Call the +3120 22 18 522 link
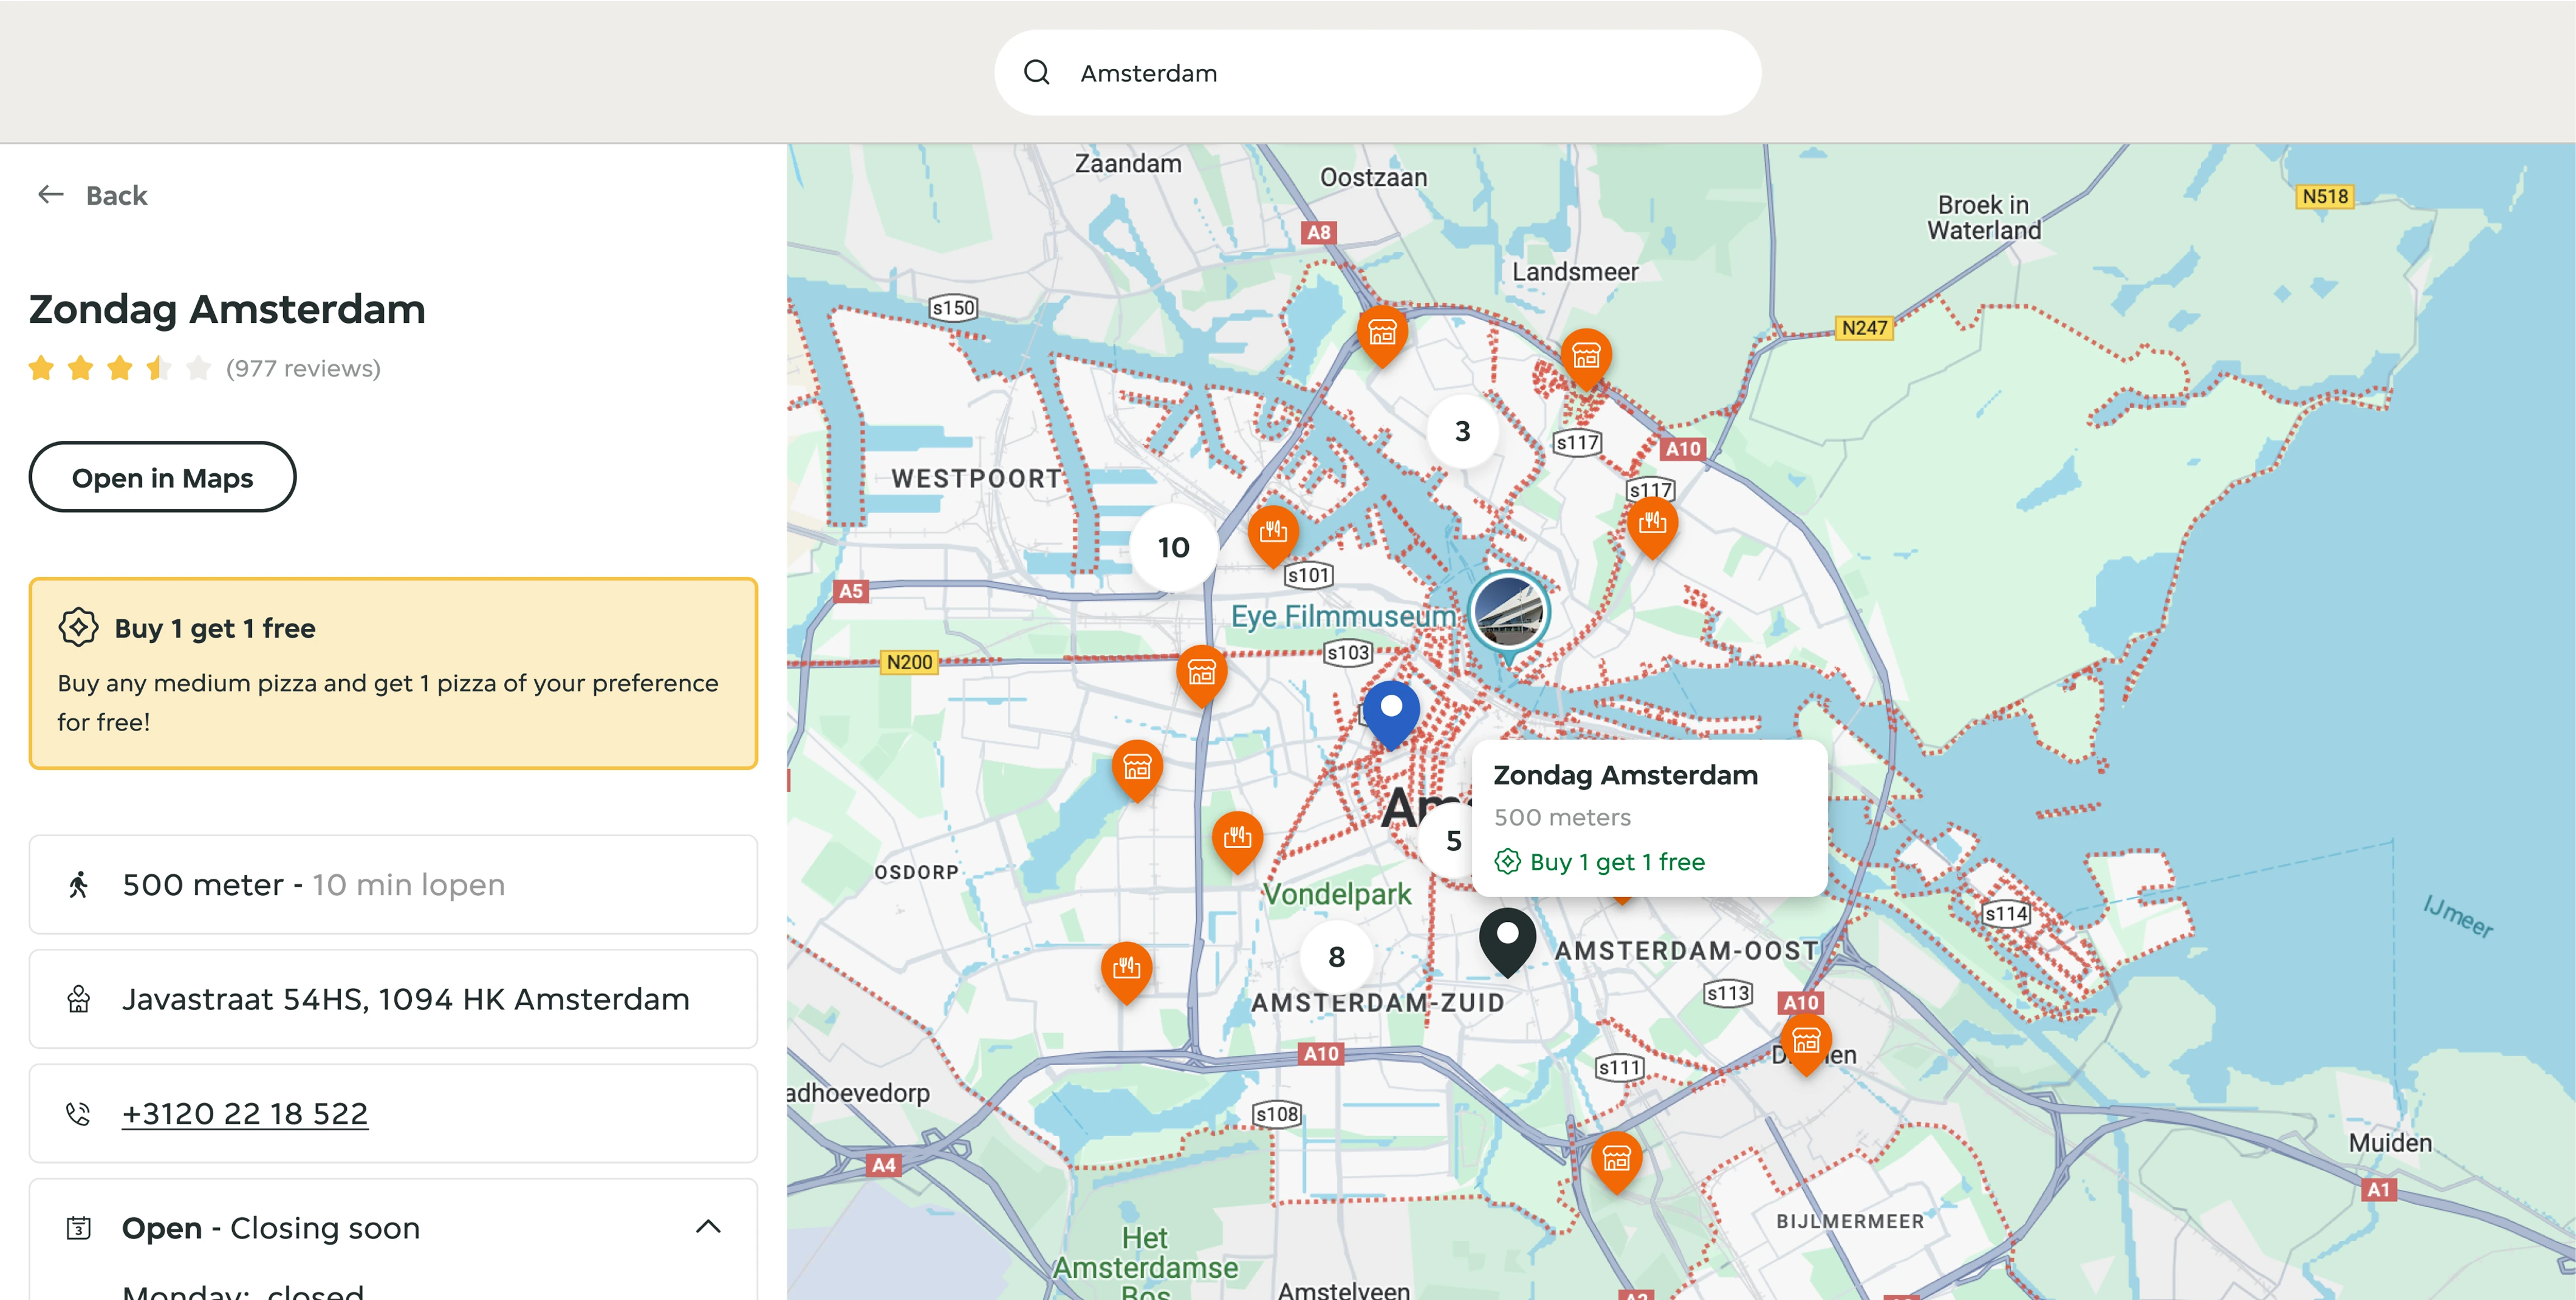The width and height of the screenshot is (2576, 1300). coord(245,1113)
